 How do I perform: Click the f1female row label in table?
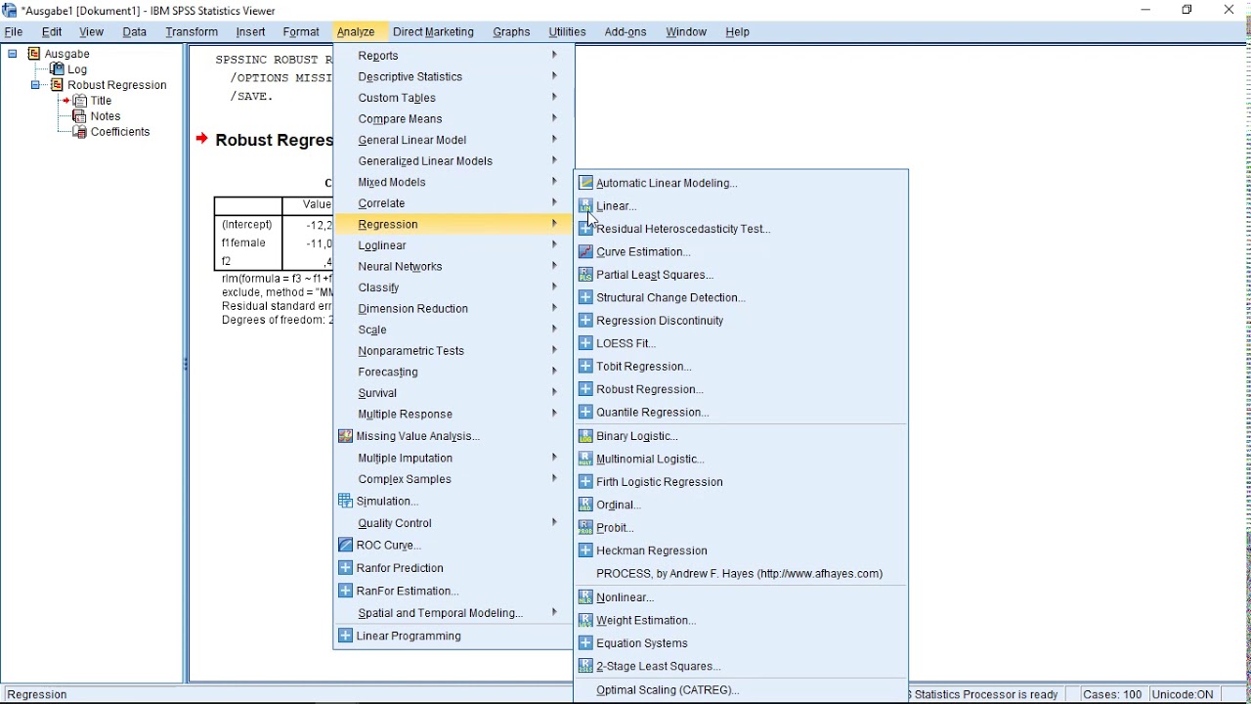[x=244, y=243]
